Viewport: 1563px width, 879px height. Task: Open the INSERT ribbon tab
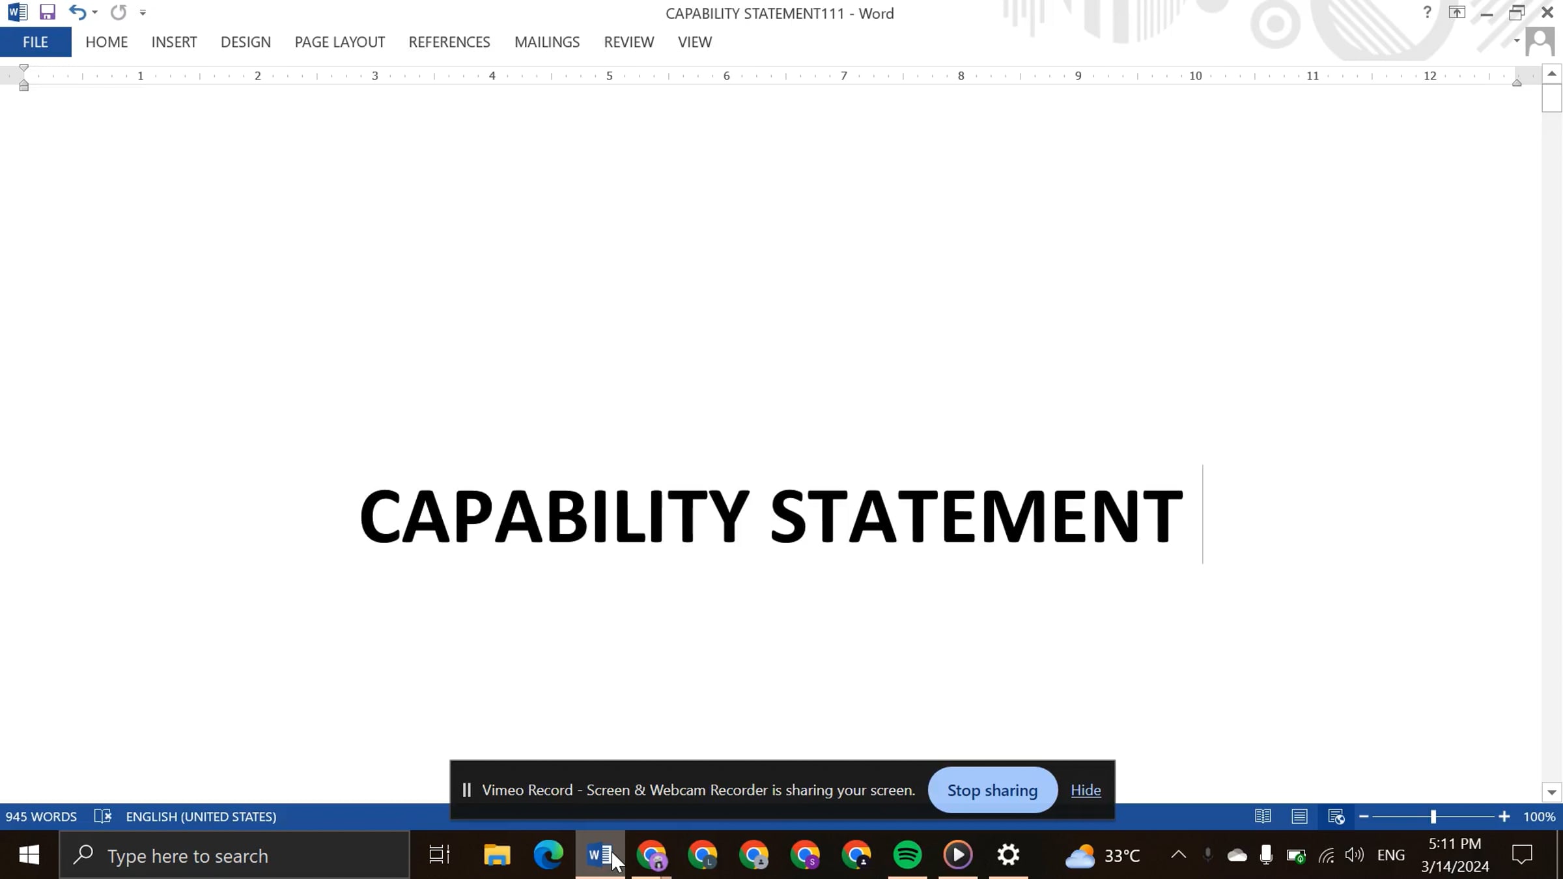[x=174, y=42]
